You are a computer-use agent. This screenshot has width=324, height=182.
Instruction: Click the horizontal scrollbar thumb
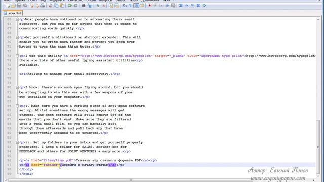(x=131, y=180)
